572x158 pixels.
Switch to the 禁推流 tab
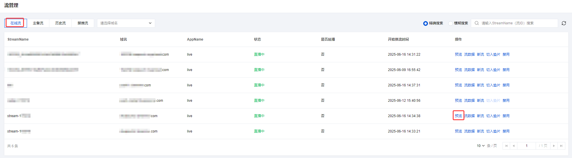83,23
